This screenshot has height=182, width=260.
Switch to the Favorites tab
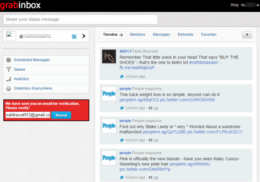[209, 34]
